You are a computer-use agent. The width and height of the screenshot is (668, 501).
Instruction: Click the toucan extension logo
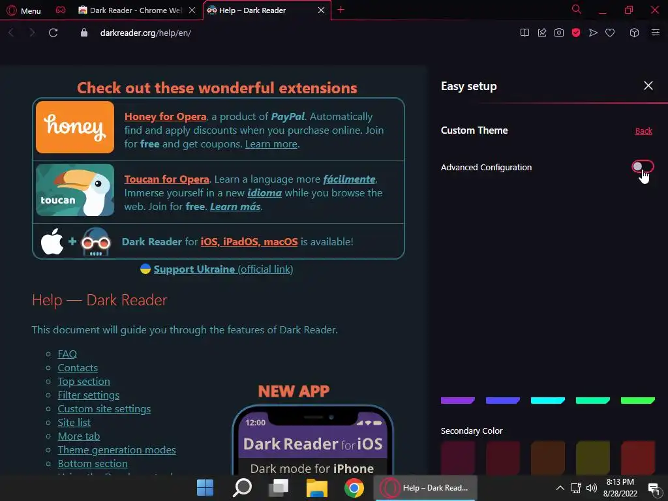(75, 190)
